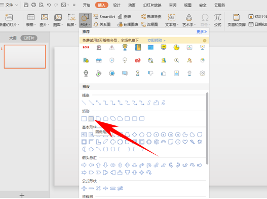
Task: Switch to the 开始 tab
Action: coord(86,5)
